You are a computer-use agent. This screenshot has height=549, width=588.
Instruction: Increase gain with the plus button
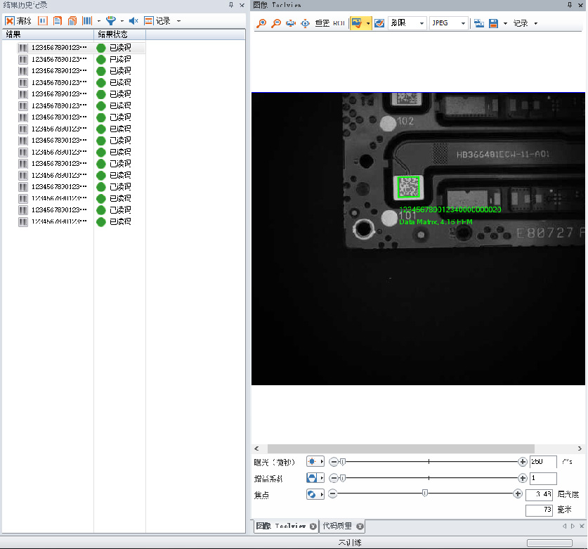pos(523,478)
